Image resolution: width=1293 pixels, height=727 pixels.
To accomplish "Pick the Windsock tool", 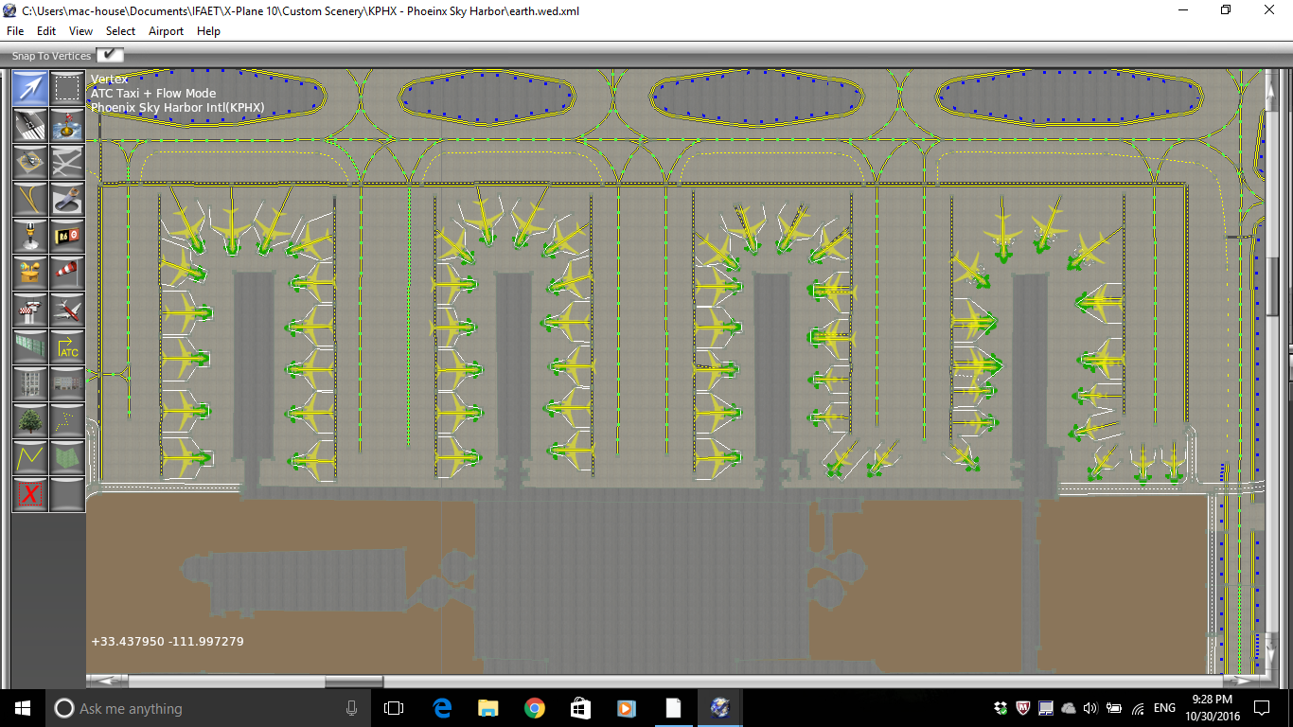I will pyautogui.click(x=67, y=273).
